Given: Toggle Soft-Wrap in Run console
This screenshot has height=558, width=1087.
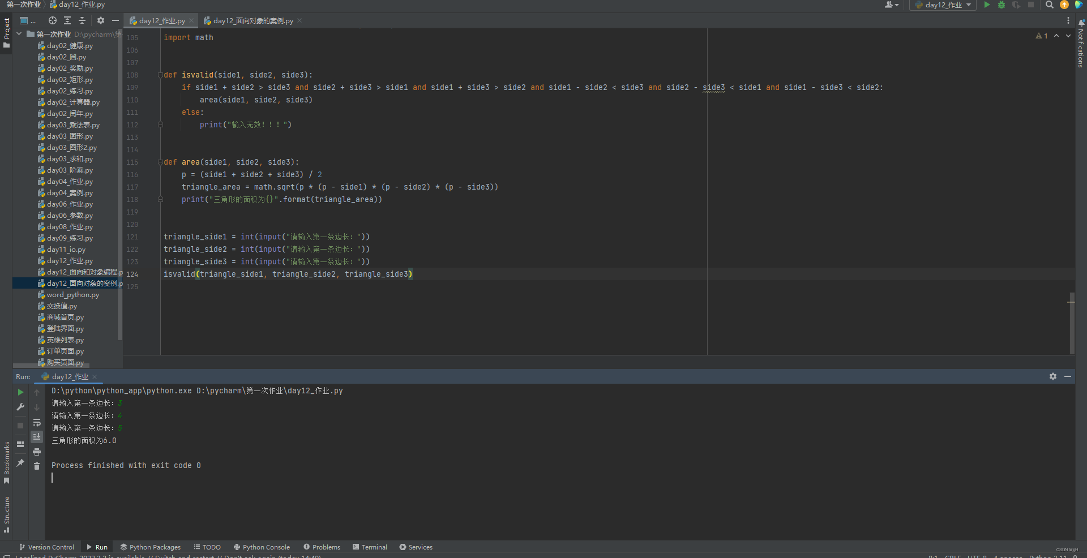Looking at the screenshot, I should tap(37, 422).
